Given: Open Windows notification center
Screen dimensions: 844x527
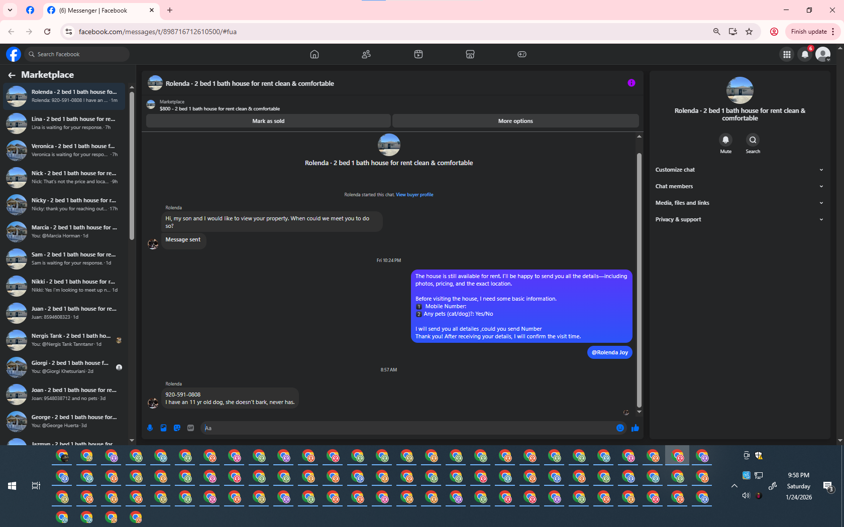Looking at the screenshot, I should tap(828, 486).
